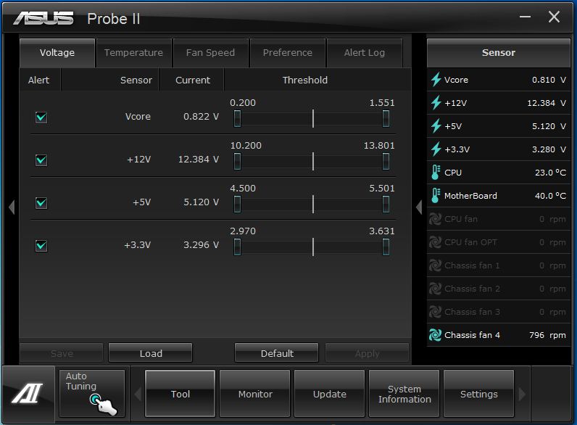Click the bottom menu left arrow

pos(138,394)
